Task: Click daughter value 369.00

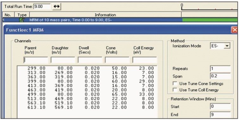Action: [x=64, y=86]
